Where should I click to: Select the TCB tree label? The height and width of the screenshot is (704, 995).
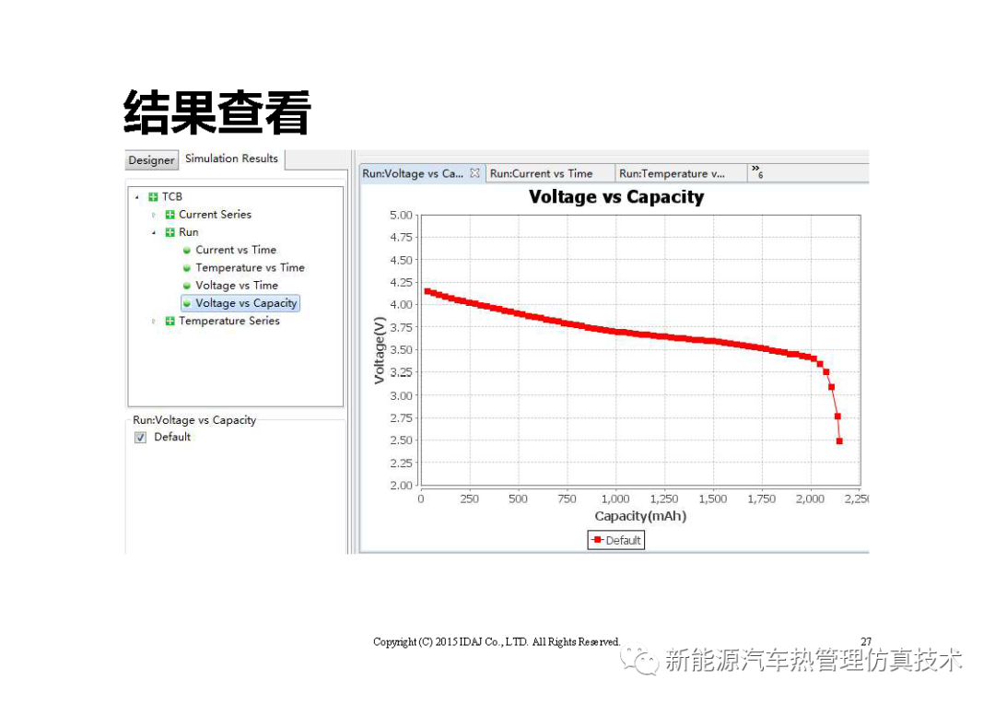(172, 197)
